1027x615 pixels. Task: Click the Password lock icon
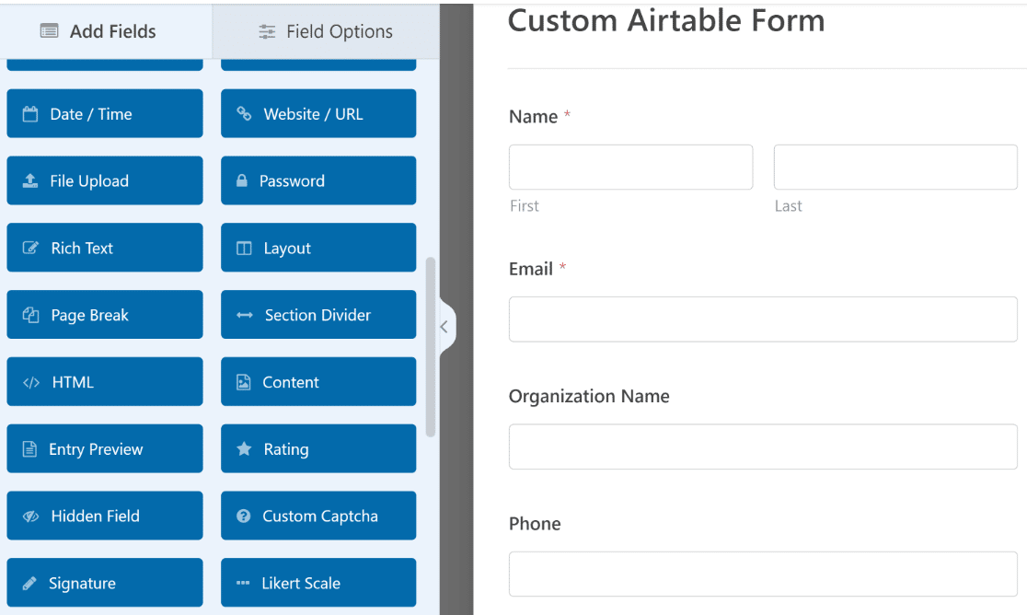[x=242, y=180]
